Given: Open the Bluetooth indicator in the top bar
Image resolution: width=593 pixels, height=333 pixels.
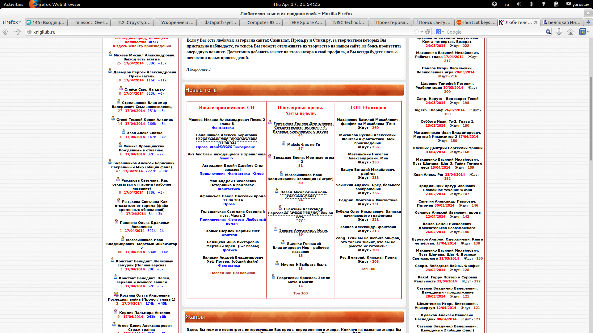Looking at the screenshot, I should point(531,4).
